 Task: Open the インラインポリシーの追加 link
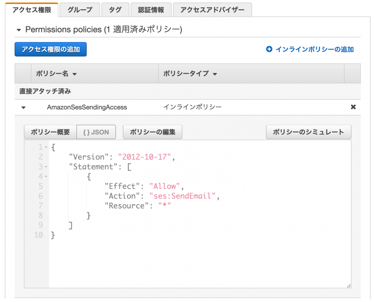315,49
